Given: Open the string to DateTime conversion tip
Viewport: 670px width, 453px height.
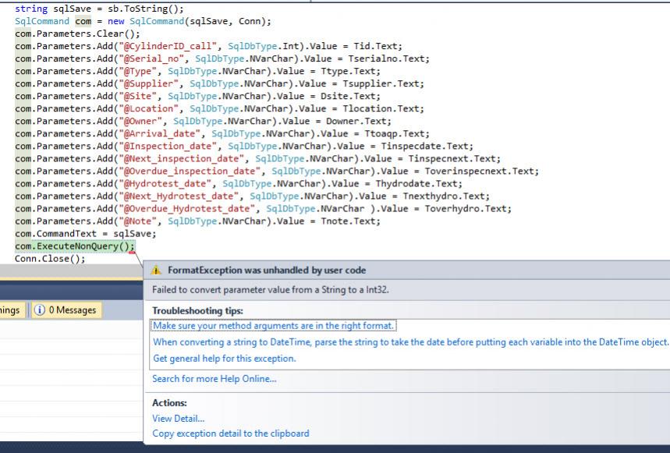Looking at the screenshot, I should [410, 342].
